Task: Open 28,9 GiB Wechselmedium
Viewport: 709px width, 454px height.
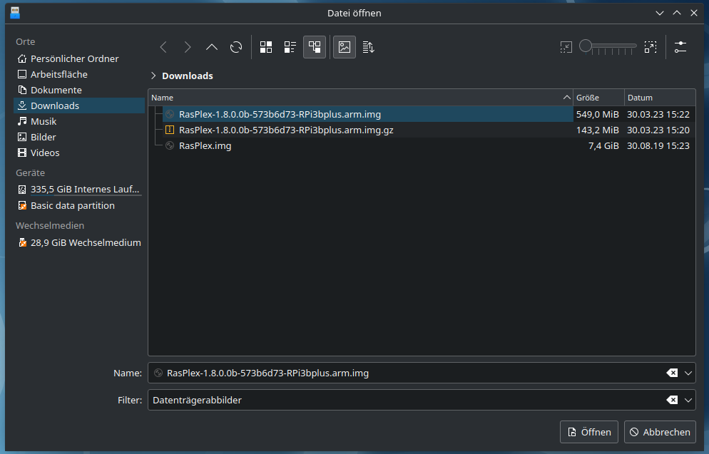Action: point(79,242)
